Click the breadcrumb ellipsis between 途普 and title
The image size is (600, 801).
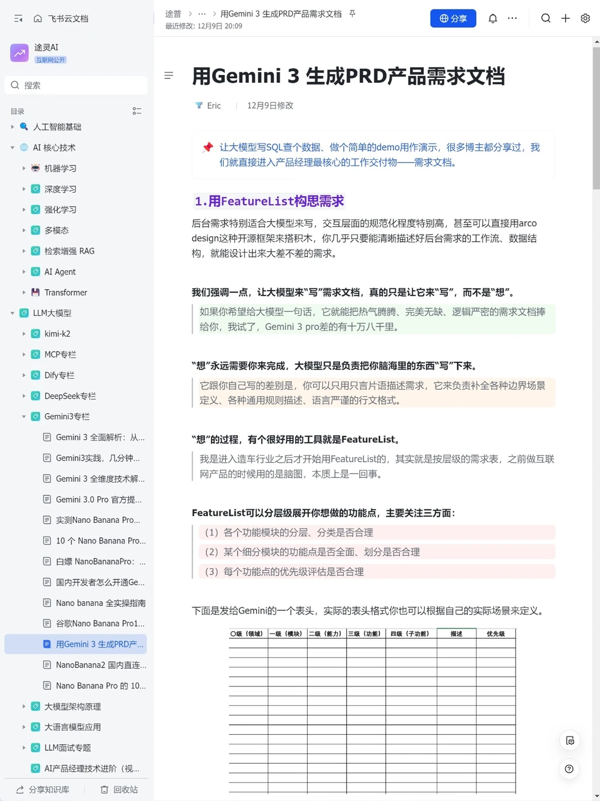[202, 13]
